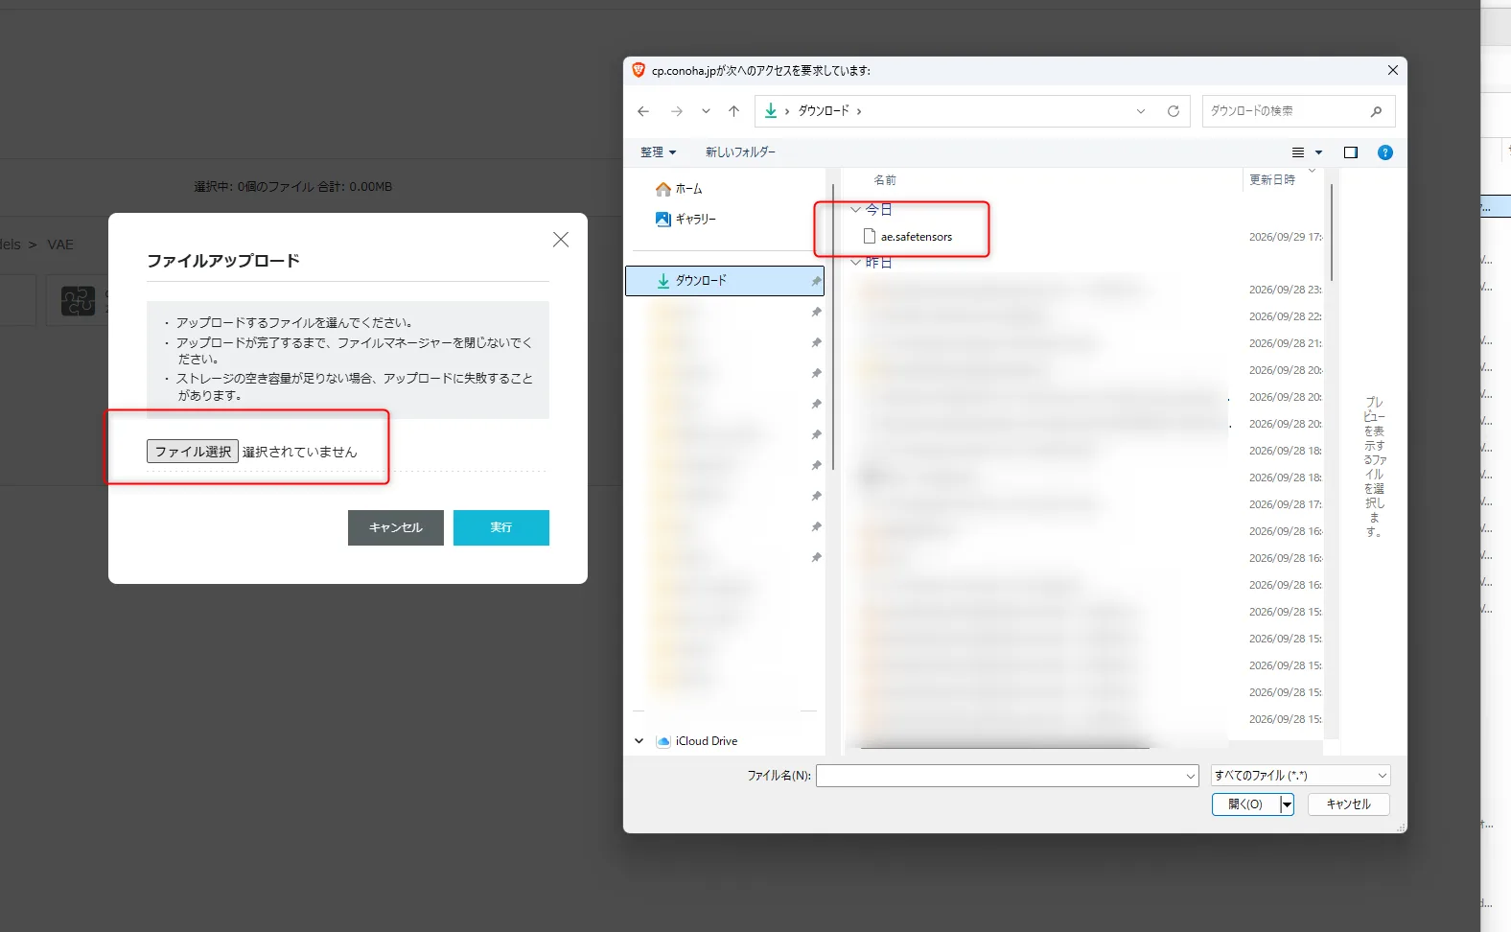Viewport: 1511px width, 932px height.
Task: Collapse the 昨日 group
Action: pyautogui.click(x=855, y=262)
